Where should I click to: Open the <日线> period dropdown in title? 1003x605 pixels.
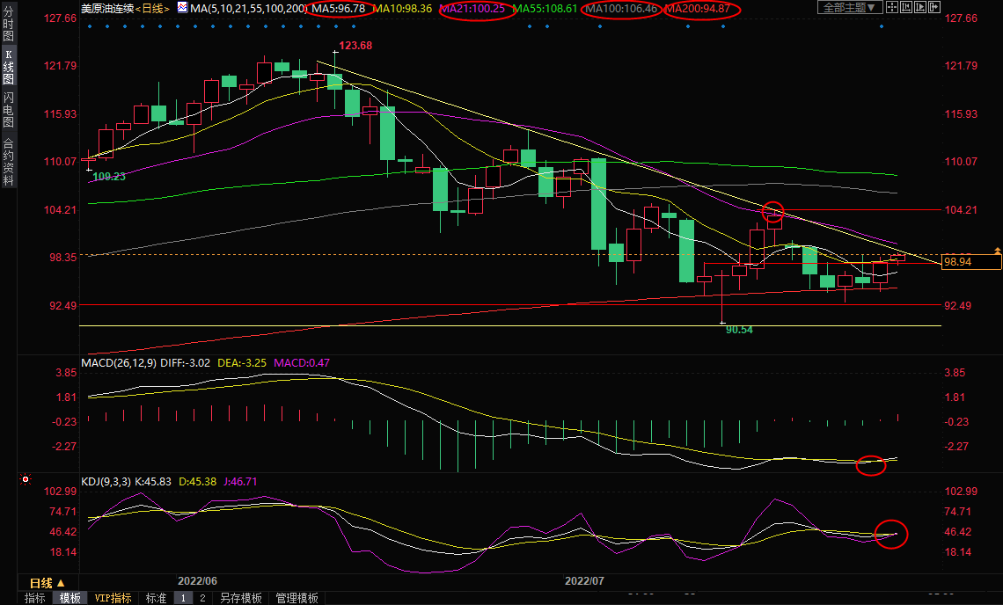150,8
